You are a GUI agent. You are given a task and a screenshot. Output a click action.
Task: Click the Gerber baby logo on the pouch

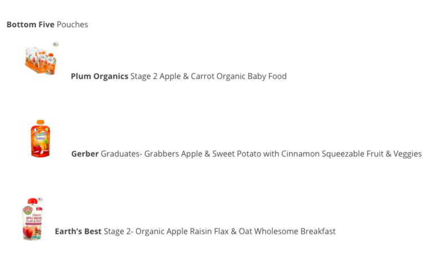pyautogui.click(x=35, y=129)
